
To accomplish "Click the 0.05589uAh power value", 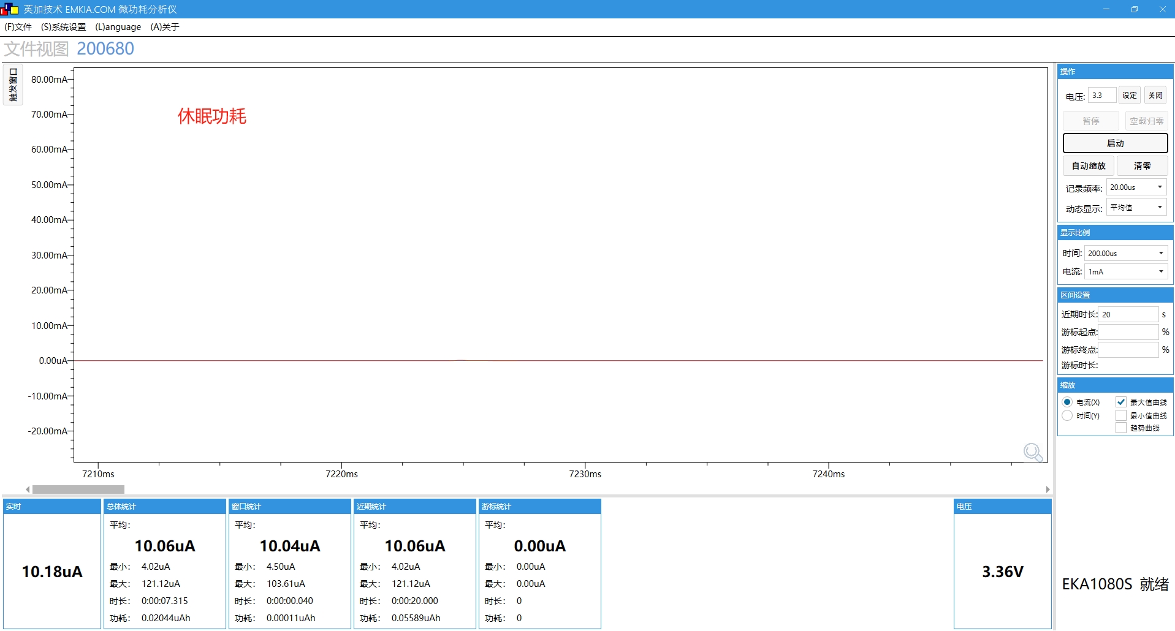I will tap(416, 618).
